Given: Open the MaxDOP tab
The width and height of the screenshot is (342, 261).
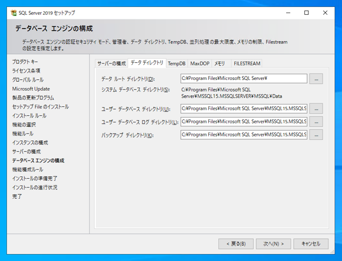Looking at the screenshot, I should [x=199, y=63].
